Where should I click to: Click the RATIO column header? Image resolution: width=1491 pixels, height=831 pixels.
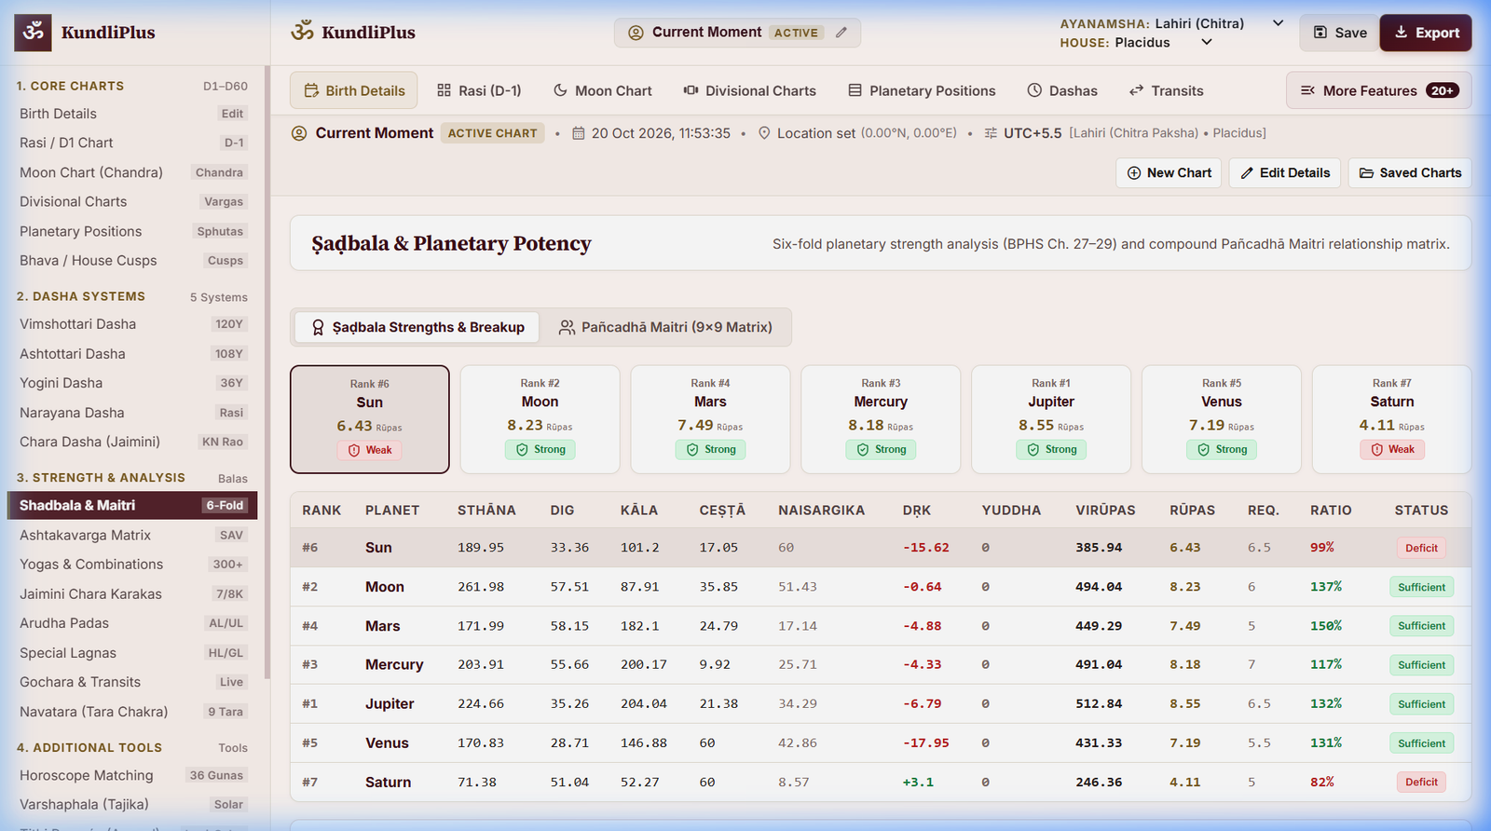pos(1331,511)
